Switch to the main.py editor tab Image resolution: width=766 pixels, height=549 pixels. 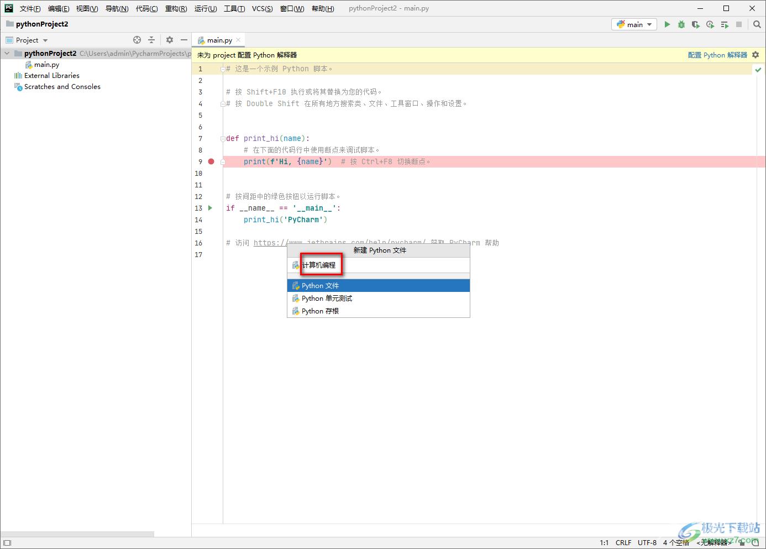pyautogui.click(x=219, y=40)
